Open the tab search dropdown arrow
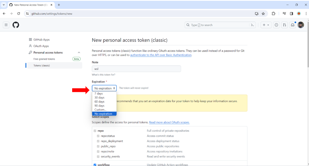This screenshot has width=309, height=166. (x=4, y=5)
